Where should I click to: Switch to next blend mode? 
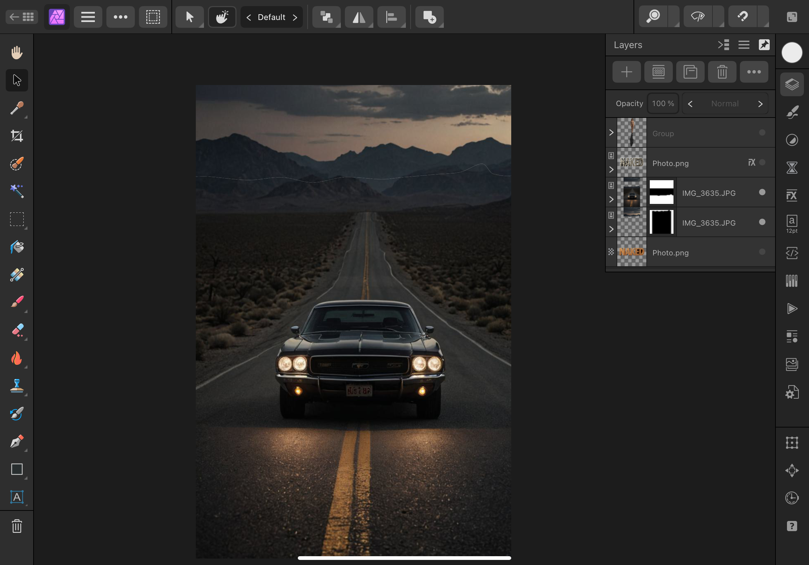click(x=760, y=104)
